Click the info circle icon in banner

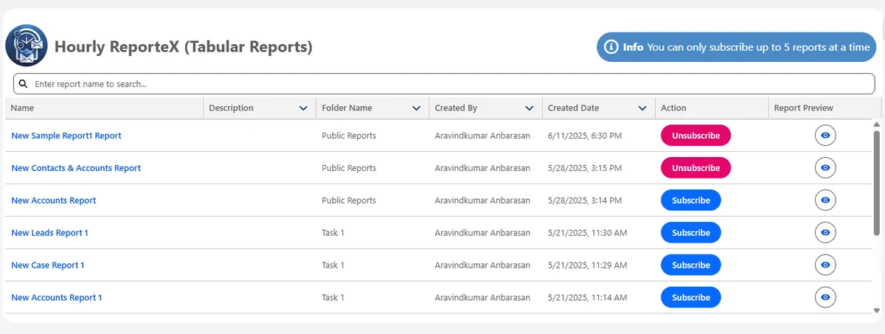611,47
